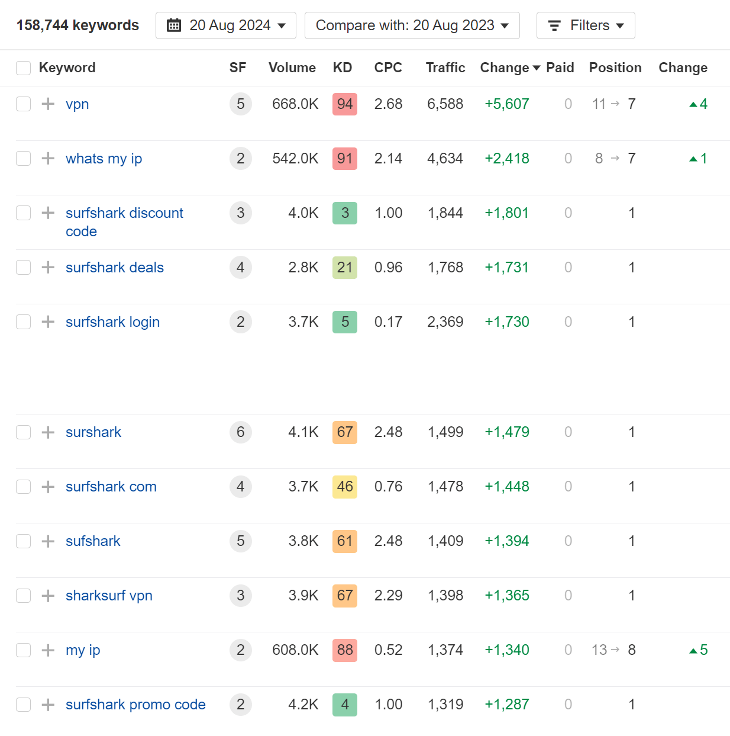730x736 pixels.
Task: Check the checkbox for "sufshark" row
Action: point(23,541)
